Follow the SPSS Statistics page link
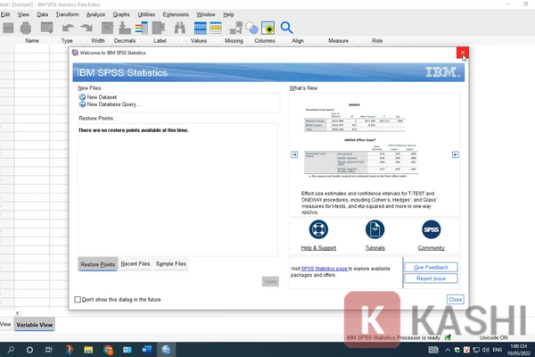Image resolution: width=535 pixels, height=357 pixels. pos(325,269)
